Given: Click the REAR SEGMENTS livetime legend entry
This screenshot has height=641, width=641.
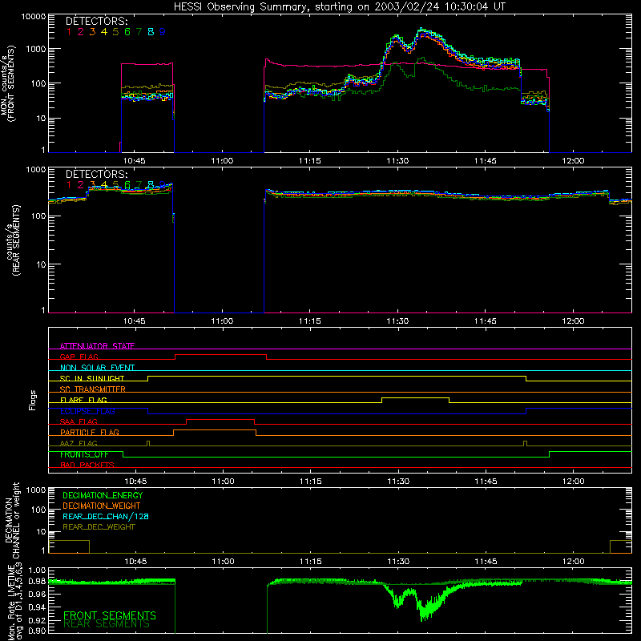Looking at the screenshot, I should [x=107, y=624].
